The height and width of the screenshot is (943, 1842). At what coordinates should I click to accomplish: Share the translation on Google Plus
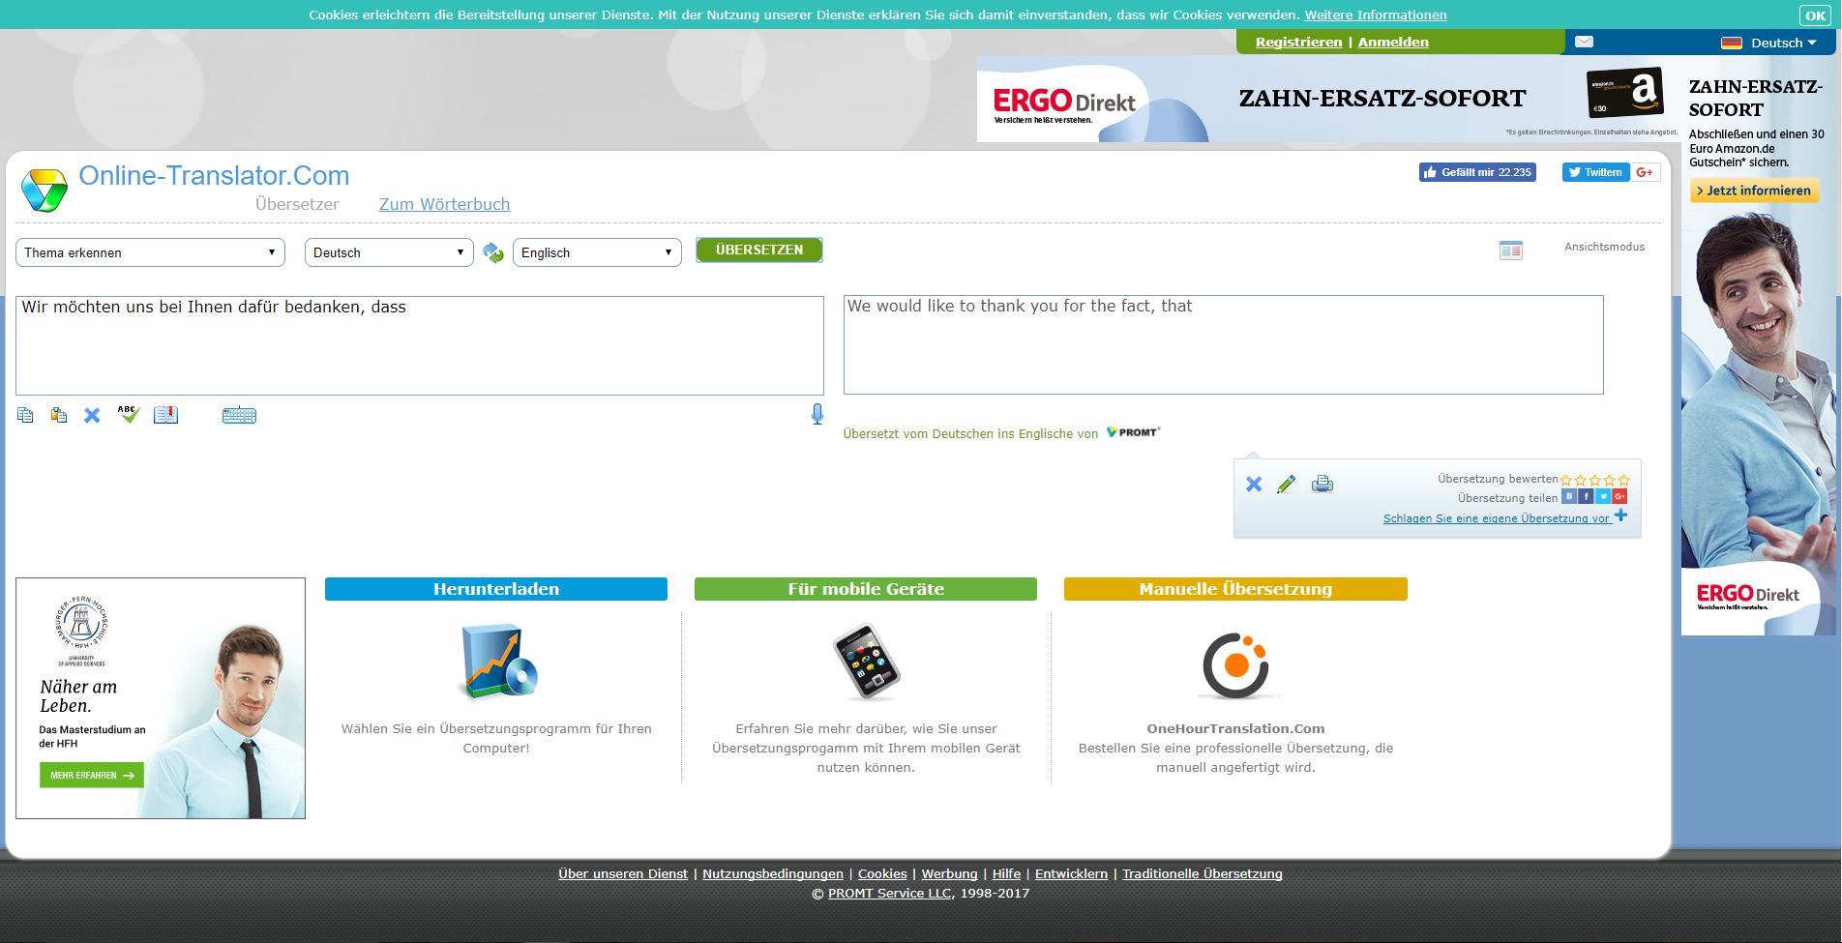[x=1619, y=496]
